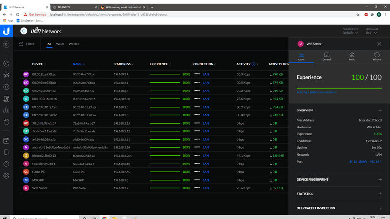Close the Wifi Zolder details panel
390x219 pixels.
(x=379, y=44)
